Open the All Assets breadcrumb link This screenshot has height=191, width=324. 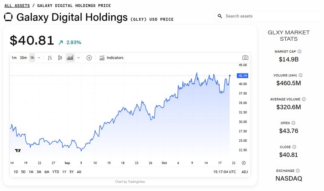[17, 6]
